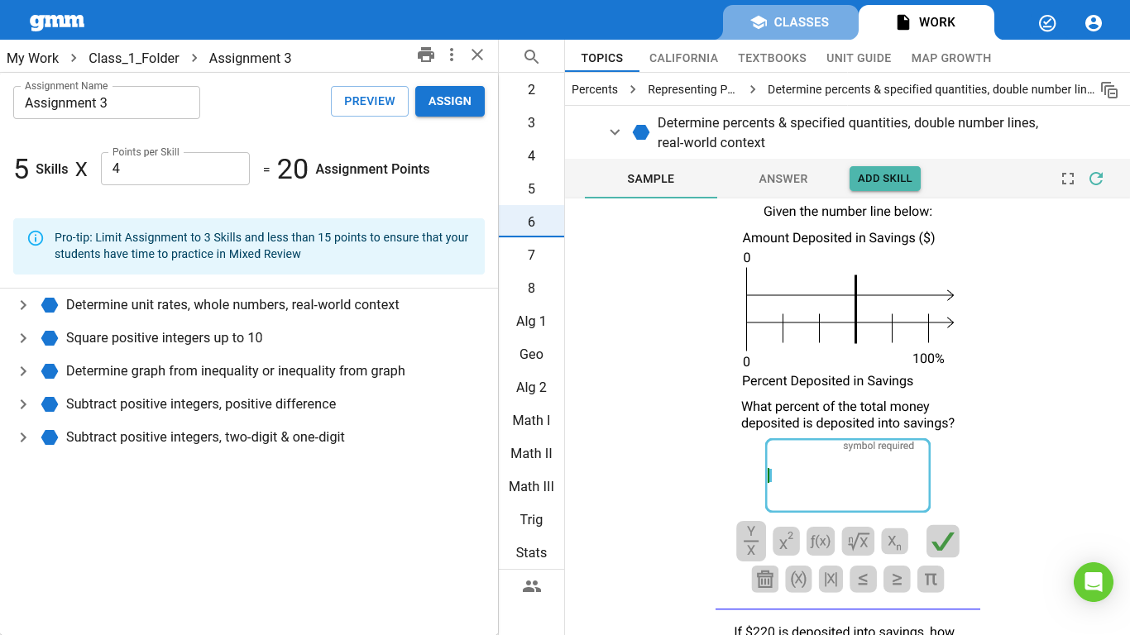Switch to the CLASSES tab
The height and width of the screenshot is (635, 1130).
coord(790,22)
